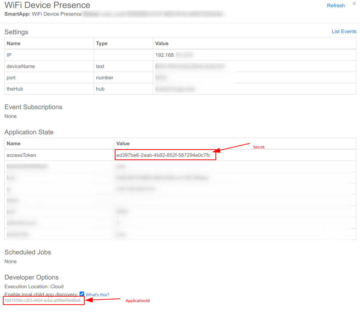The height and width of the screenshot is (317, 360).
Task: Toggle Enable local child app discovery checkbox
Action: [82, 294]
